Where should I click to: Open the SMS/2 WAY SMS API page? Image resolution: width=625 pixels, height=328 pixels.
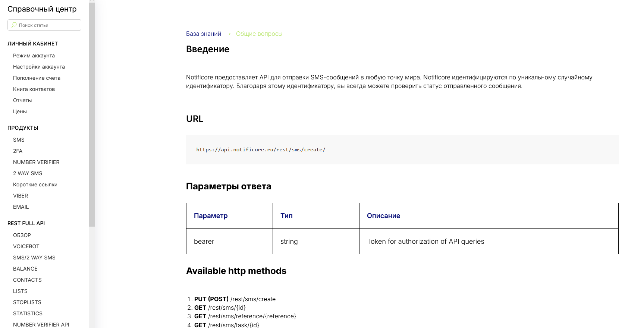point(34,258)
